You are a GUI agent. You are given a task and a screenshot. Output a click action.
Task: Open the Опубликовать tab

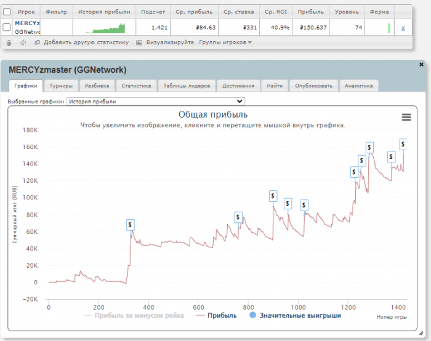[x=313, y=86]
